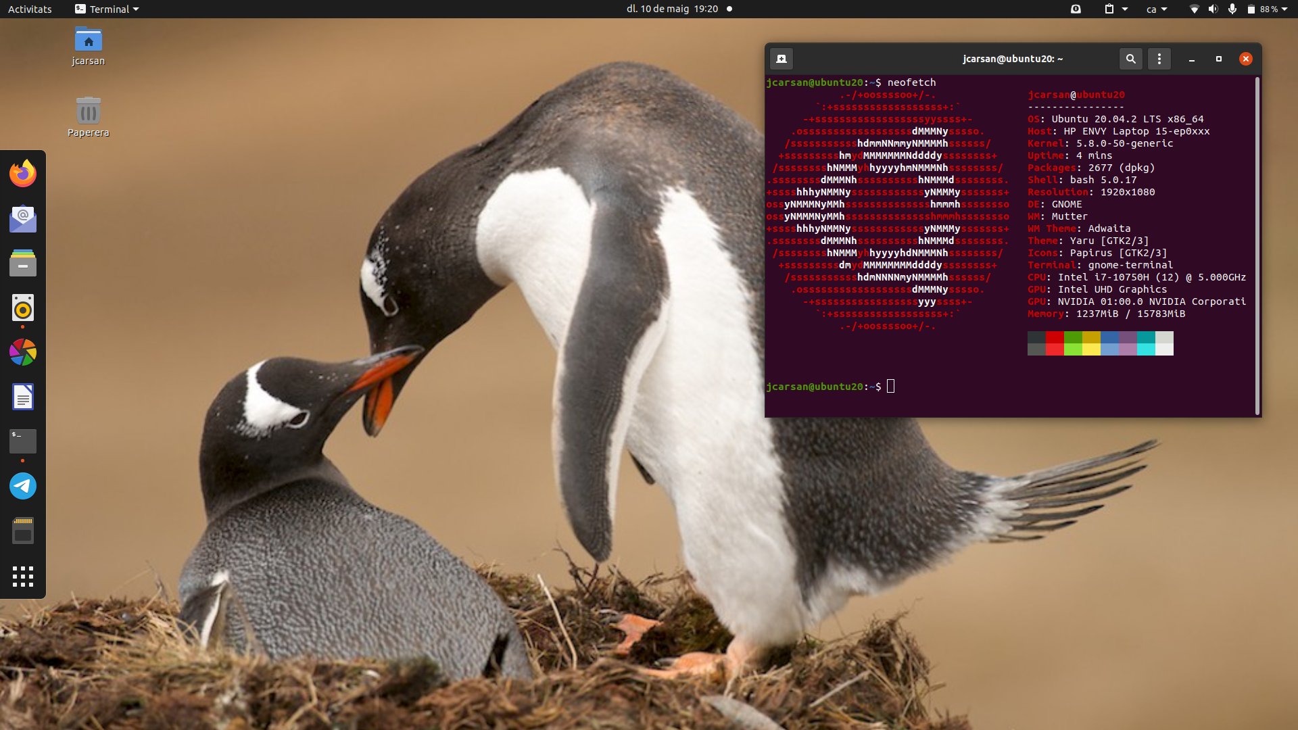Open the Files manager in the dock
The image size is (1298, 730).
pyautogui.click(x=23, y=263)
